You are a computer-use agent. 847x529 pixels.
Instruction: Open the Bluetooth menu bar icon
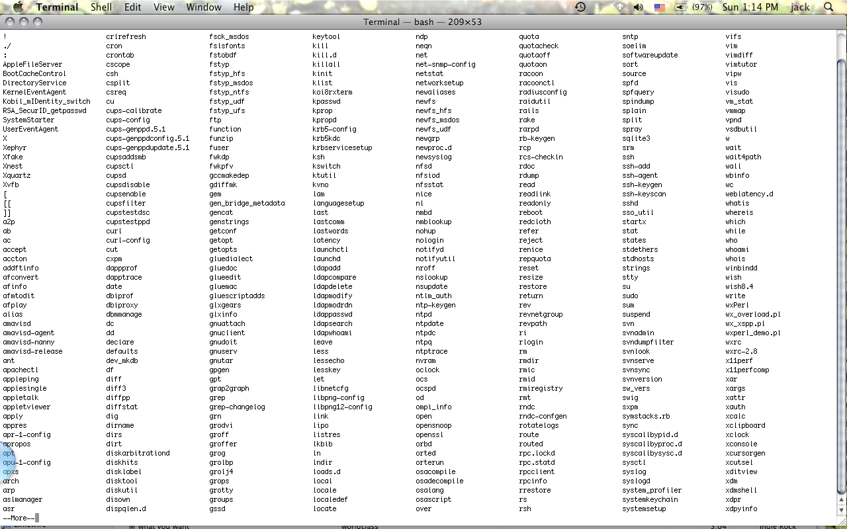600,7
